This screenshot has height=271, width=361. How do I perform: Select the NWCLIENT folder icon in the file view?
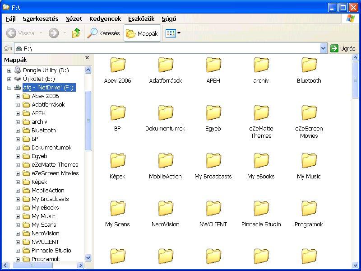pos(213,209)
